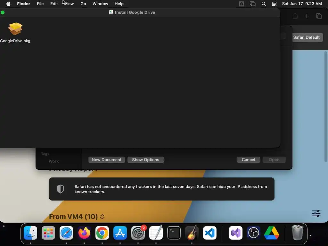The width and height of the screenshot is (328, 246).
Task: Open Spotlight search in menu bar
Action: [x=264, y=4]
